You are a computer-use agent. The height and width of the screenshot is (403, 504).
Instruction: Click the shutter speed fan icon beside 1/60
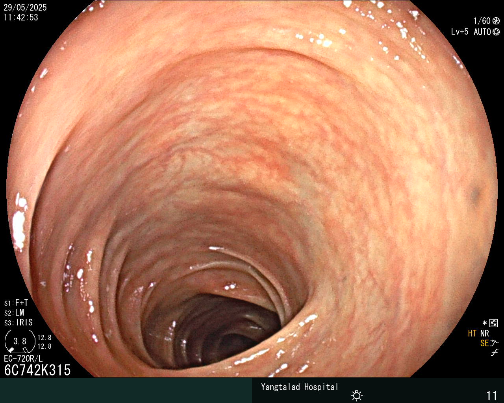pyautogui.click(x=496, y=21)
